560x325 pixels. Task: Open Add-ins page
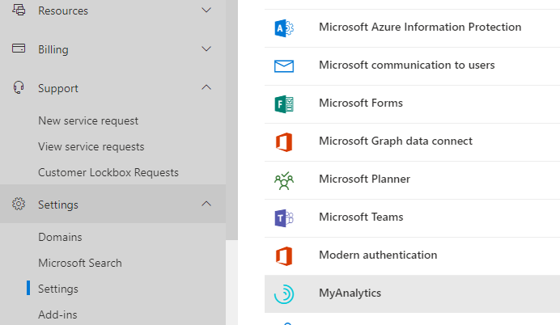(x=57, y=314)
